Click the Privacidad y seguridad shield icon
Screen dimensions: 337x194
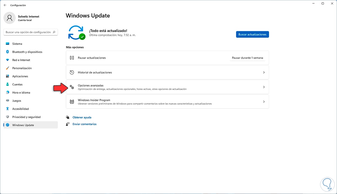[7, 117]
